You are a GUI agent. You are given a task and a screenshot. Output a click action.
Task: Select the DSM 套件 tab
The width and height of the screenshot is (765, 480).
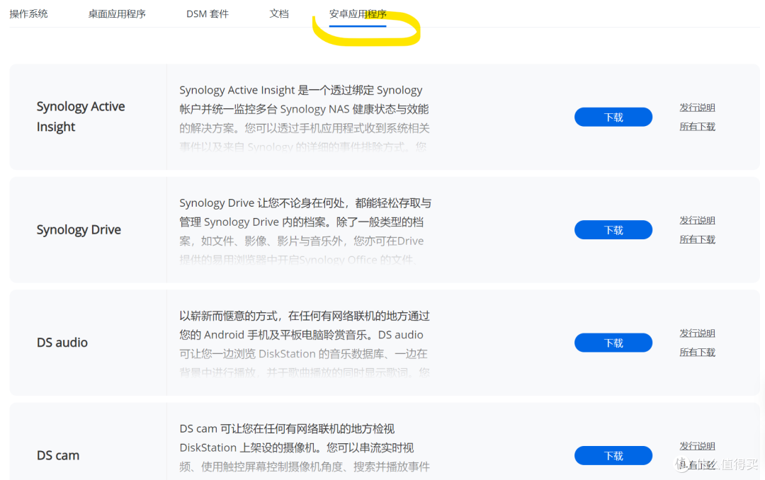click(208, 13)
